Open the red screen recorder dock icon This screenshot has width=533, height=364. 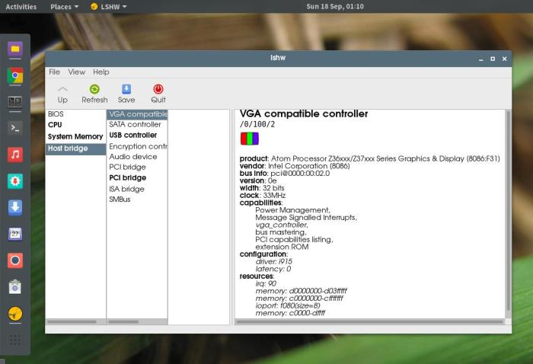(x=15, y=260)
